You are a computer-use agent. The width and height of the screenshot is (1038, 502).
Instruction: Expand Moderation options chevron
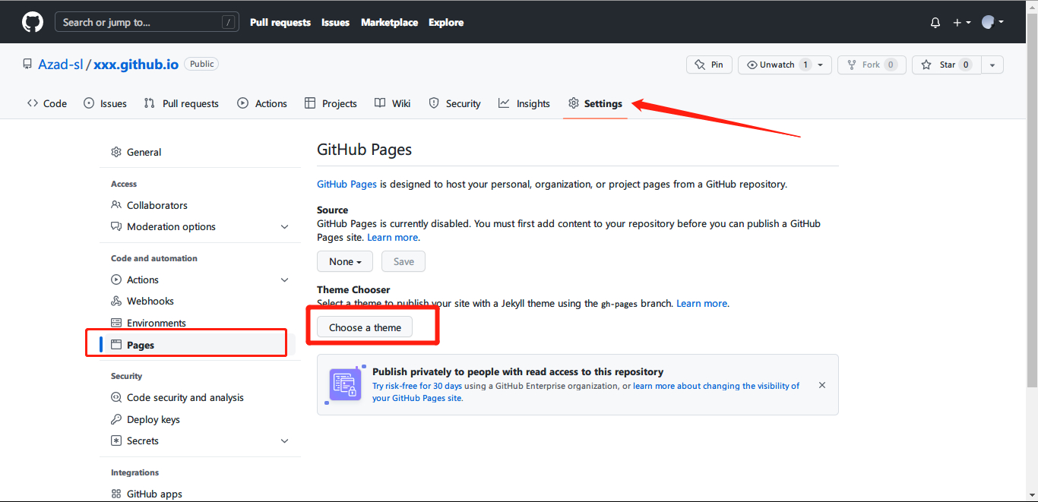pos(285,226)
